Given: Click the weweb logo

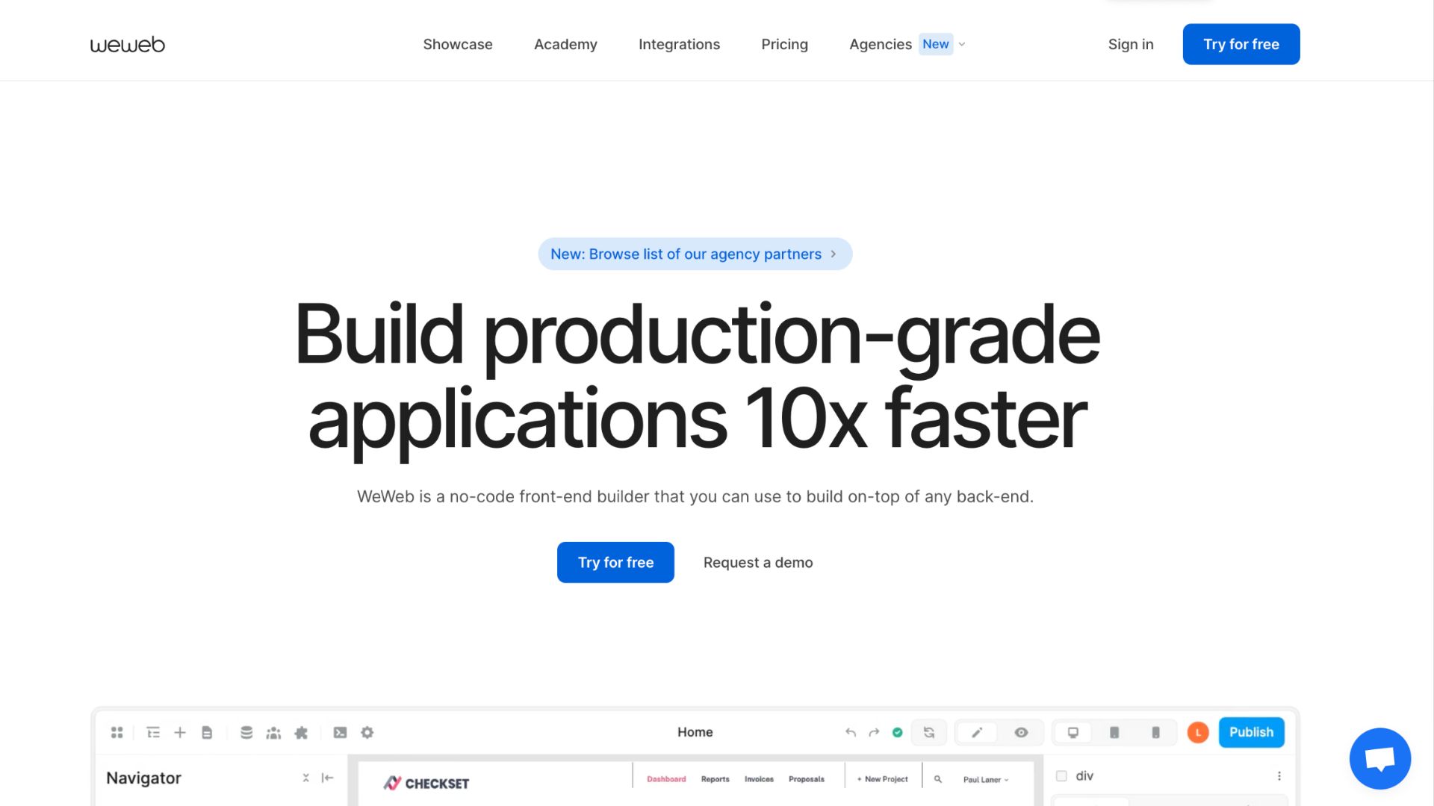Looking at the screenshot, I should 127,45.
